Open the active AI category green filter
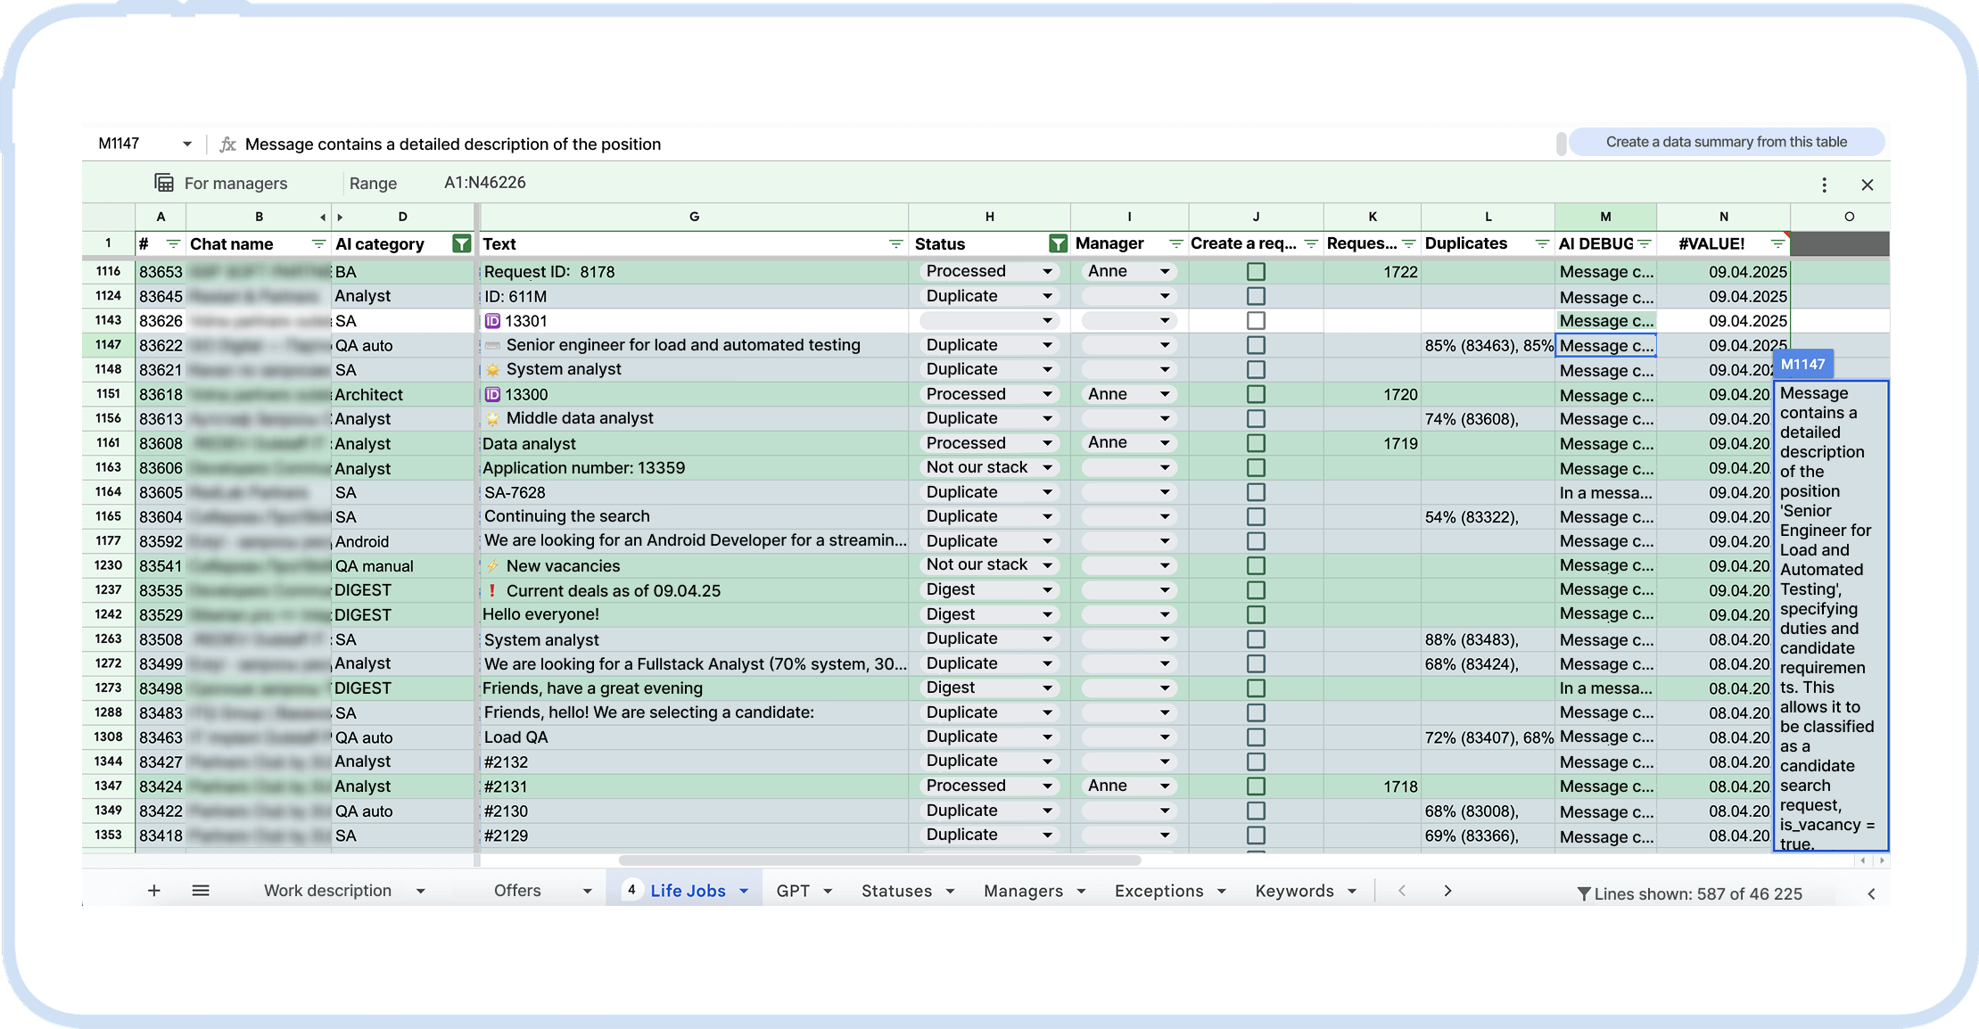The height and width of the screenshot is (1029, 1979). coord(461,244)
